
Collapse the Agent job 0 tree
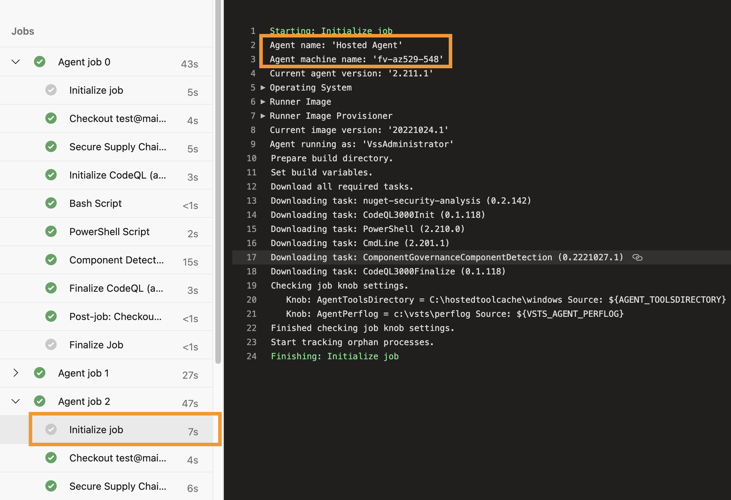[15, 62]
